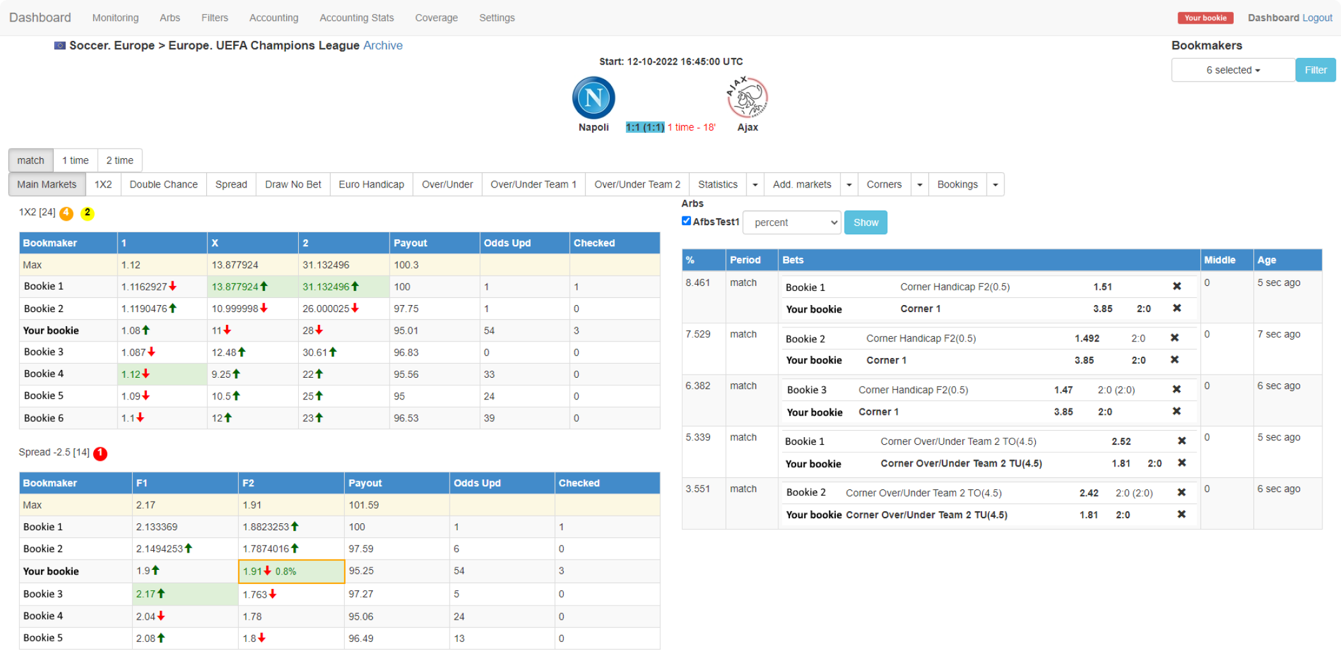Viewport: 1341px width, 656px height.
Task: Click the Logout link
Action: coord(1317,18)
